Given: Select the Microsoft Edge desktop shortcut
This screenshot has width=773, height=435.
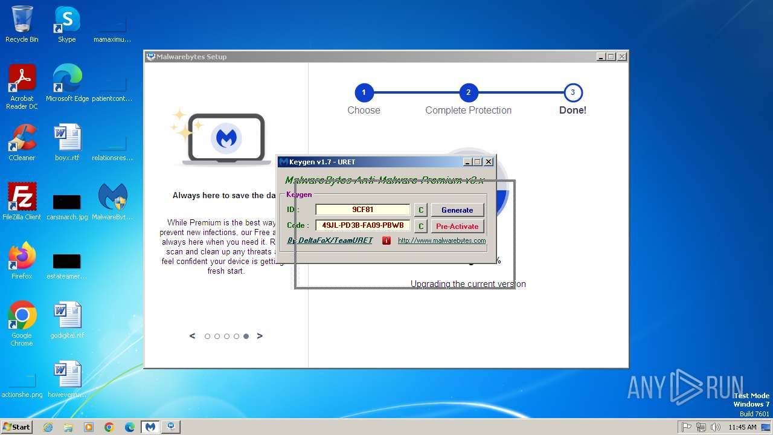Looking at the screenshot, I should pyautogui.click(x=67, y=83).
